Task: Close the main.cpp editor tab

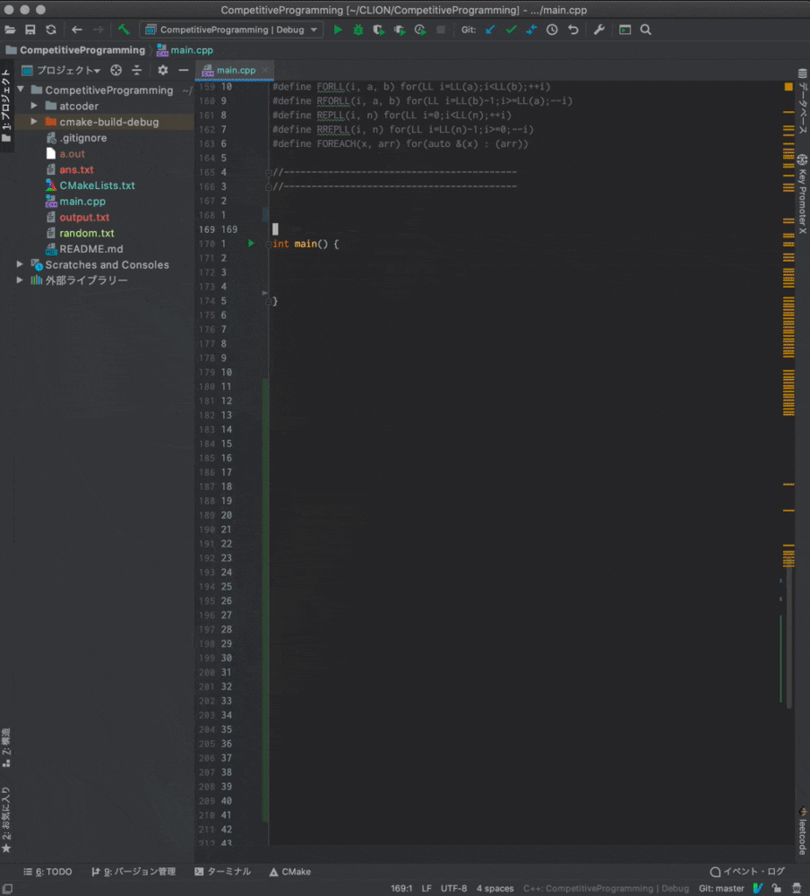Action: (x=264, y=70)
